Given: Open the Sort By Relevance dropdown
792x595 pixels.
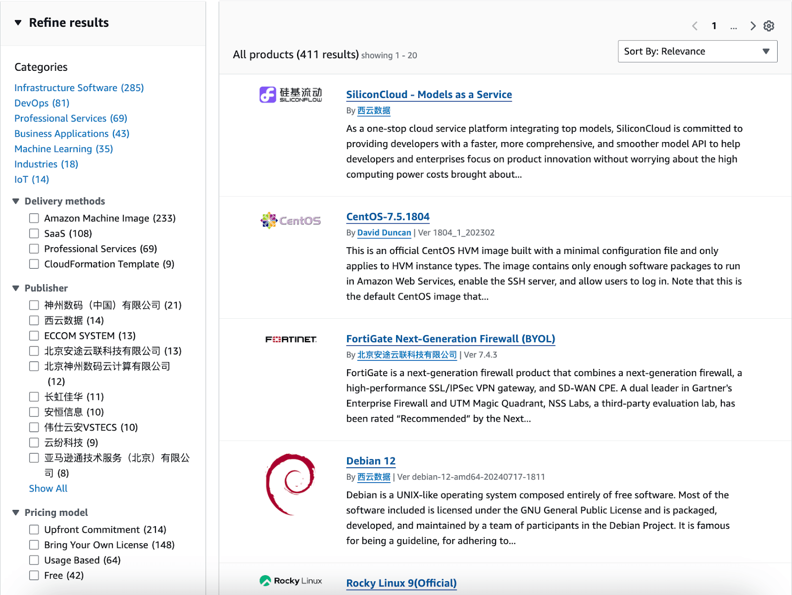Looking at the screenshot, I should click(697, 51).
